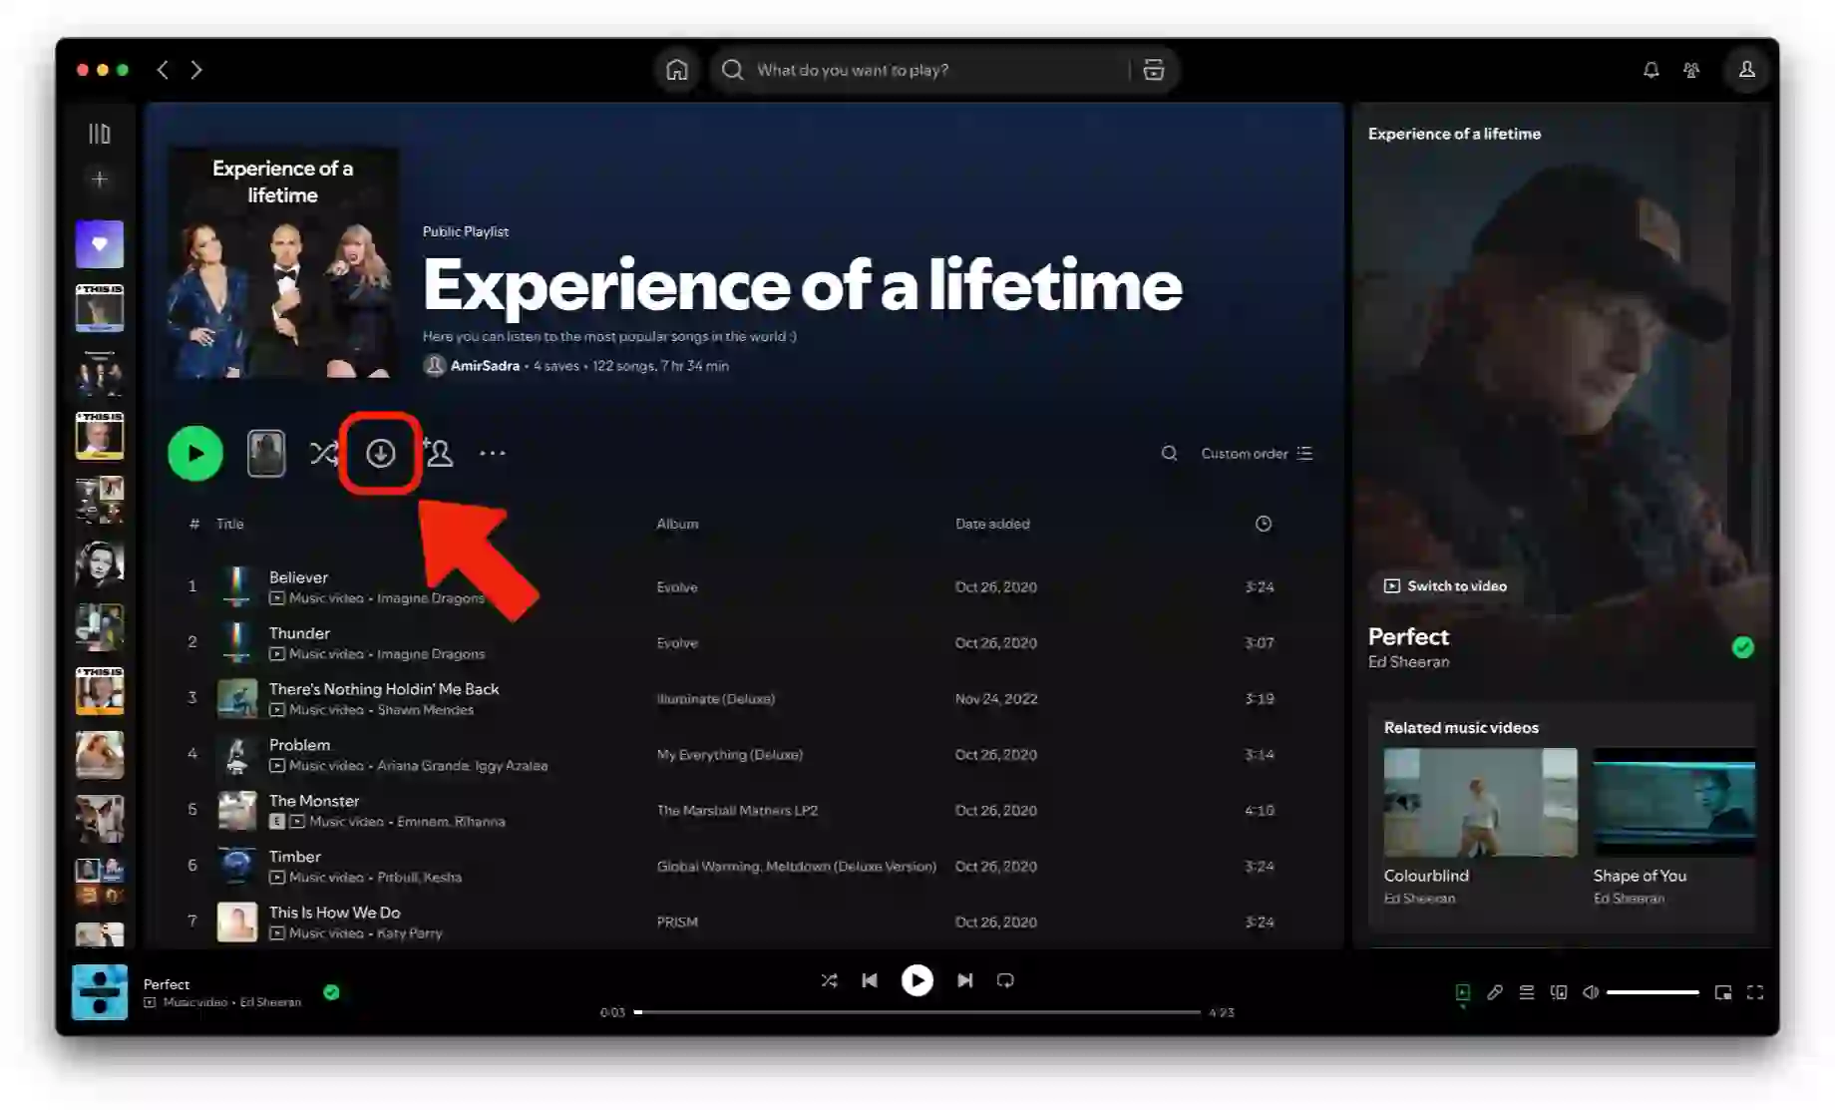Go to Spotify Home
The image size is (1835, 1110).
(x=677, y=70)
